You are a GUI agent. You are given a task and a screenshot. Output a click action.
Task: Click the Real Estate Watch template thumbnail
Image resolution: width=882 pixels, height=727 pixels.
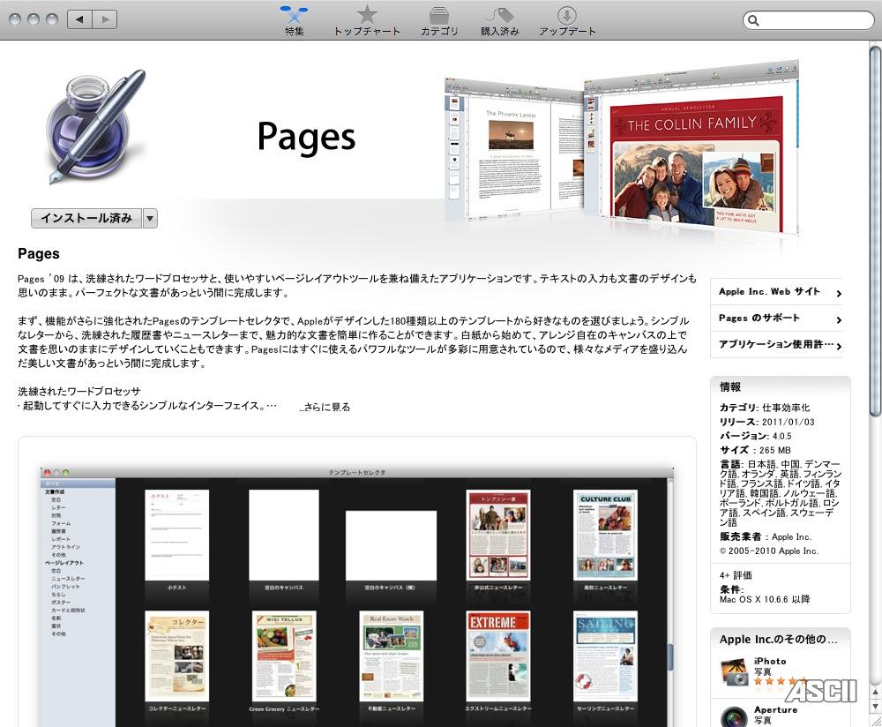[392, 656]
